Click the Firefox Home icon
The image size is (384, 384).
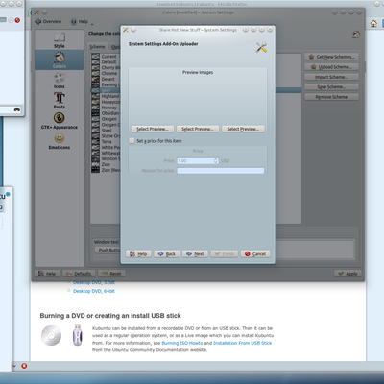pos(373,24)
